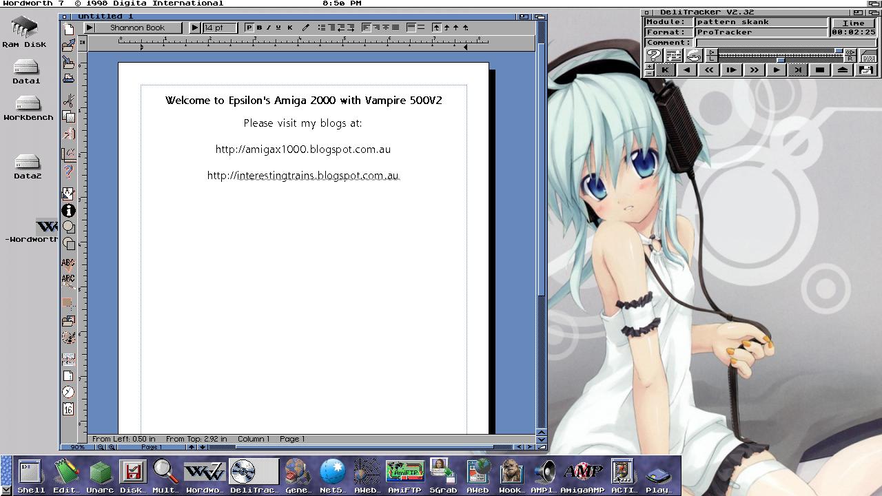Screen dimensions: 882x496
Task: Open the Shannon Book font selector arrow
Action: coord(90,28)
